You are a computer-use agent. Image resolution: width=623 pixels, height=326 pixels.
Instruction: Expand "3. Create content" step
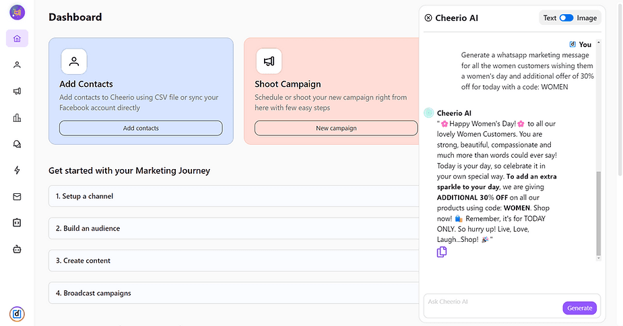232,261
